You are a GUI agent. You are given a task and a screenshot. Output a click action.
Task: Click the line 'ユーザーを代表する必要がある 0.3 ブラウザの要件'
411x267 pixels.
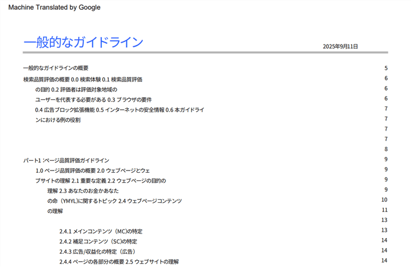click(x=93, y=100)
